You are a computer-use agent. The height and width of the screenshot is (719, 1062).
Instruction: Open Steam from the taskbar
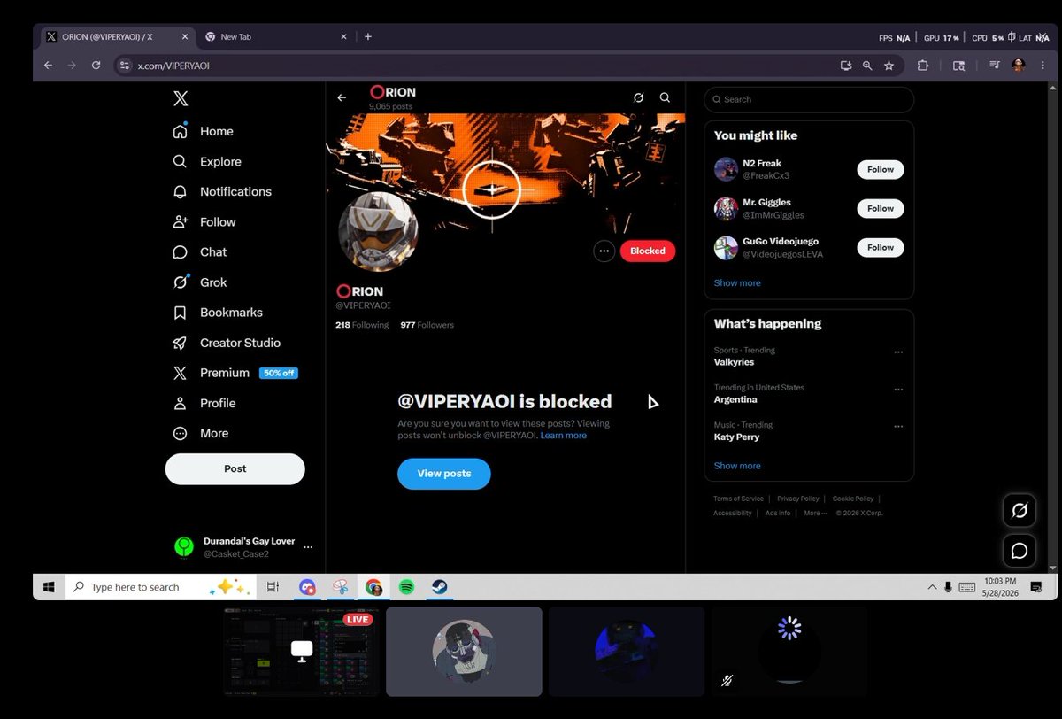click(x=439, y=587)
